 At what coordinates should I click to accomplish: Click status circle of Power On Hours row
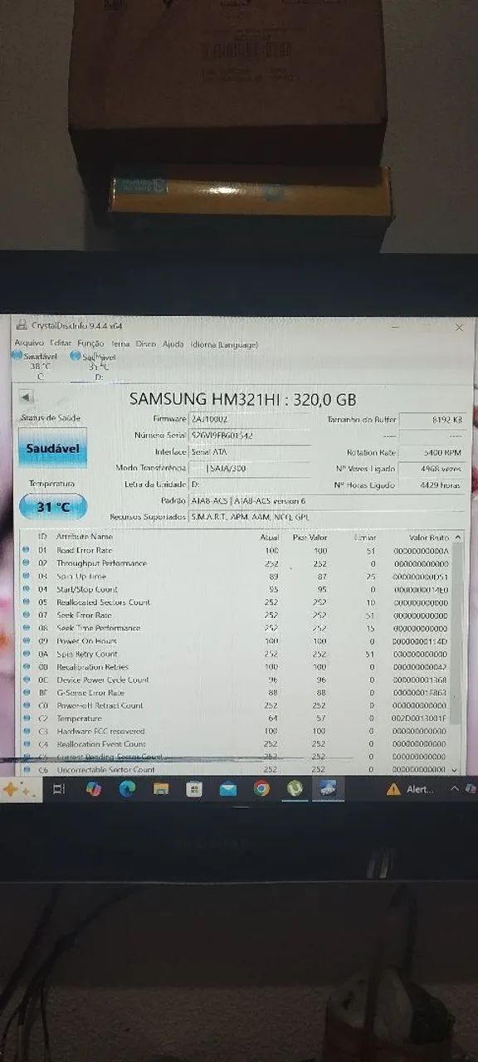25,641
